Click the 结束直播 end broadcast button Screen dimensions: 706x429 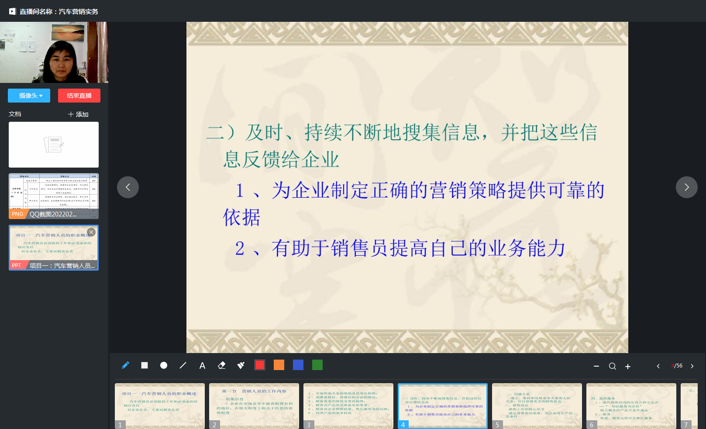click(79, 96)
